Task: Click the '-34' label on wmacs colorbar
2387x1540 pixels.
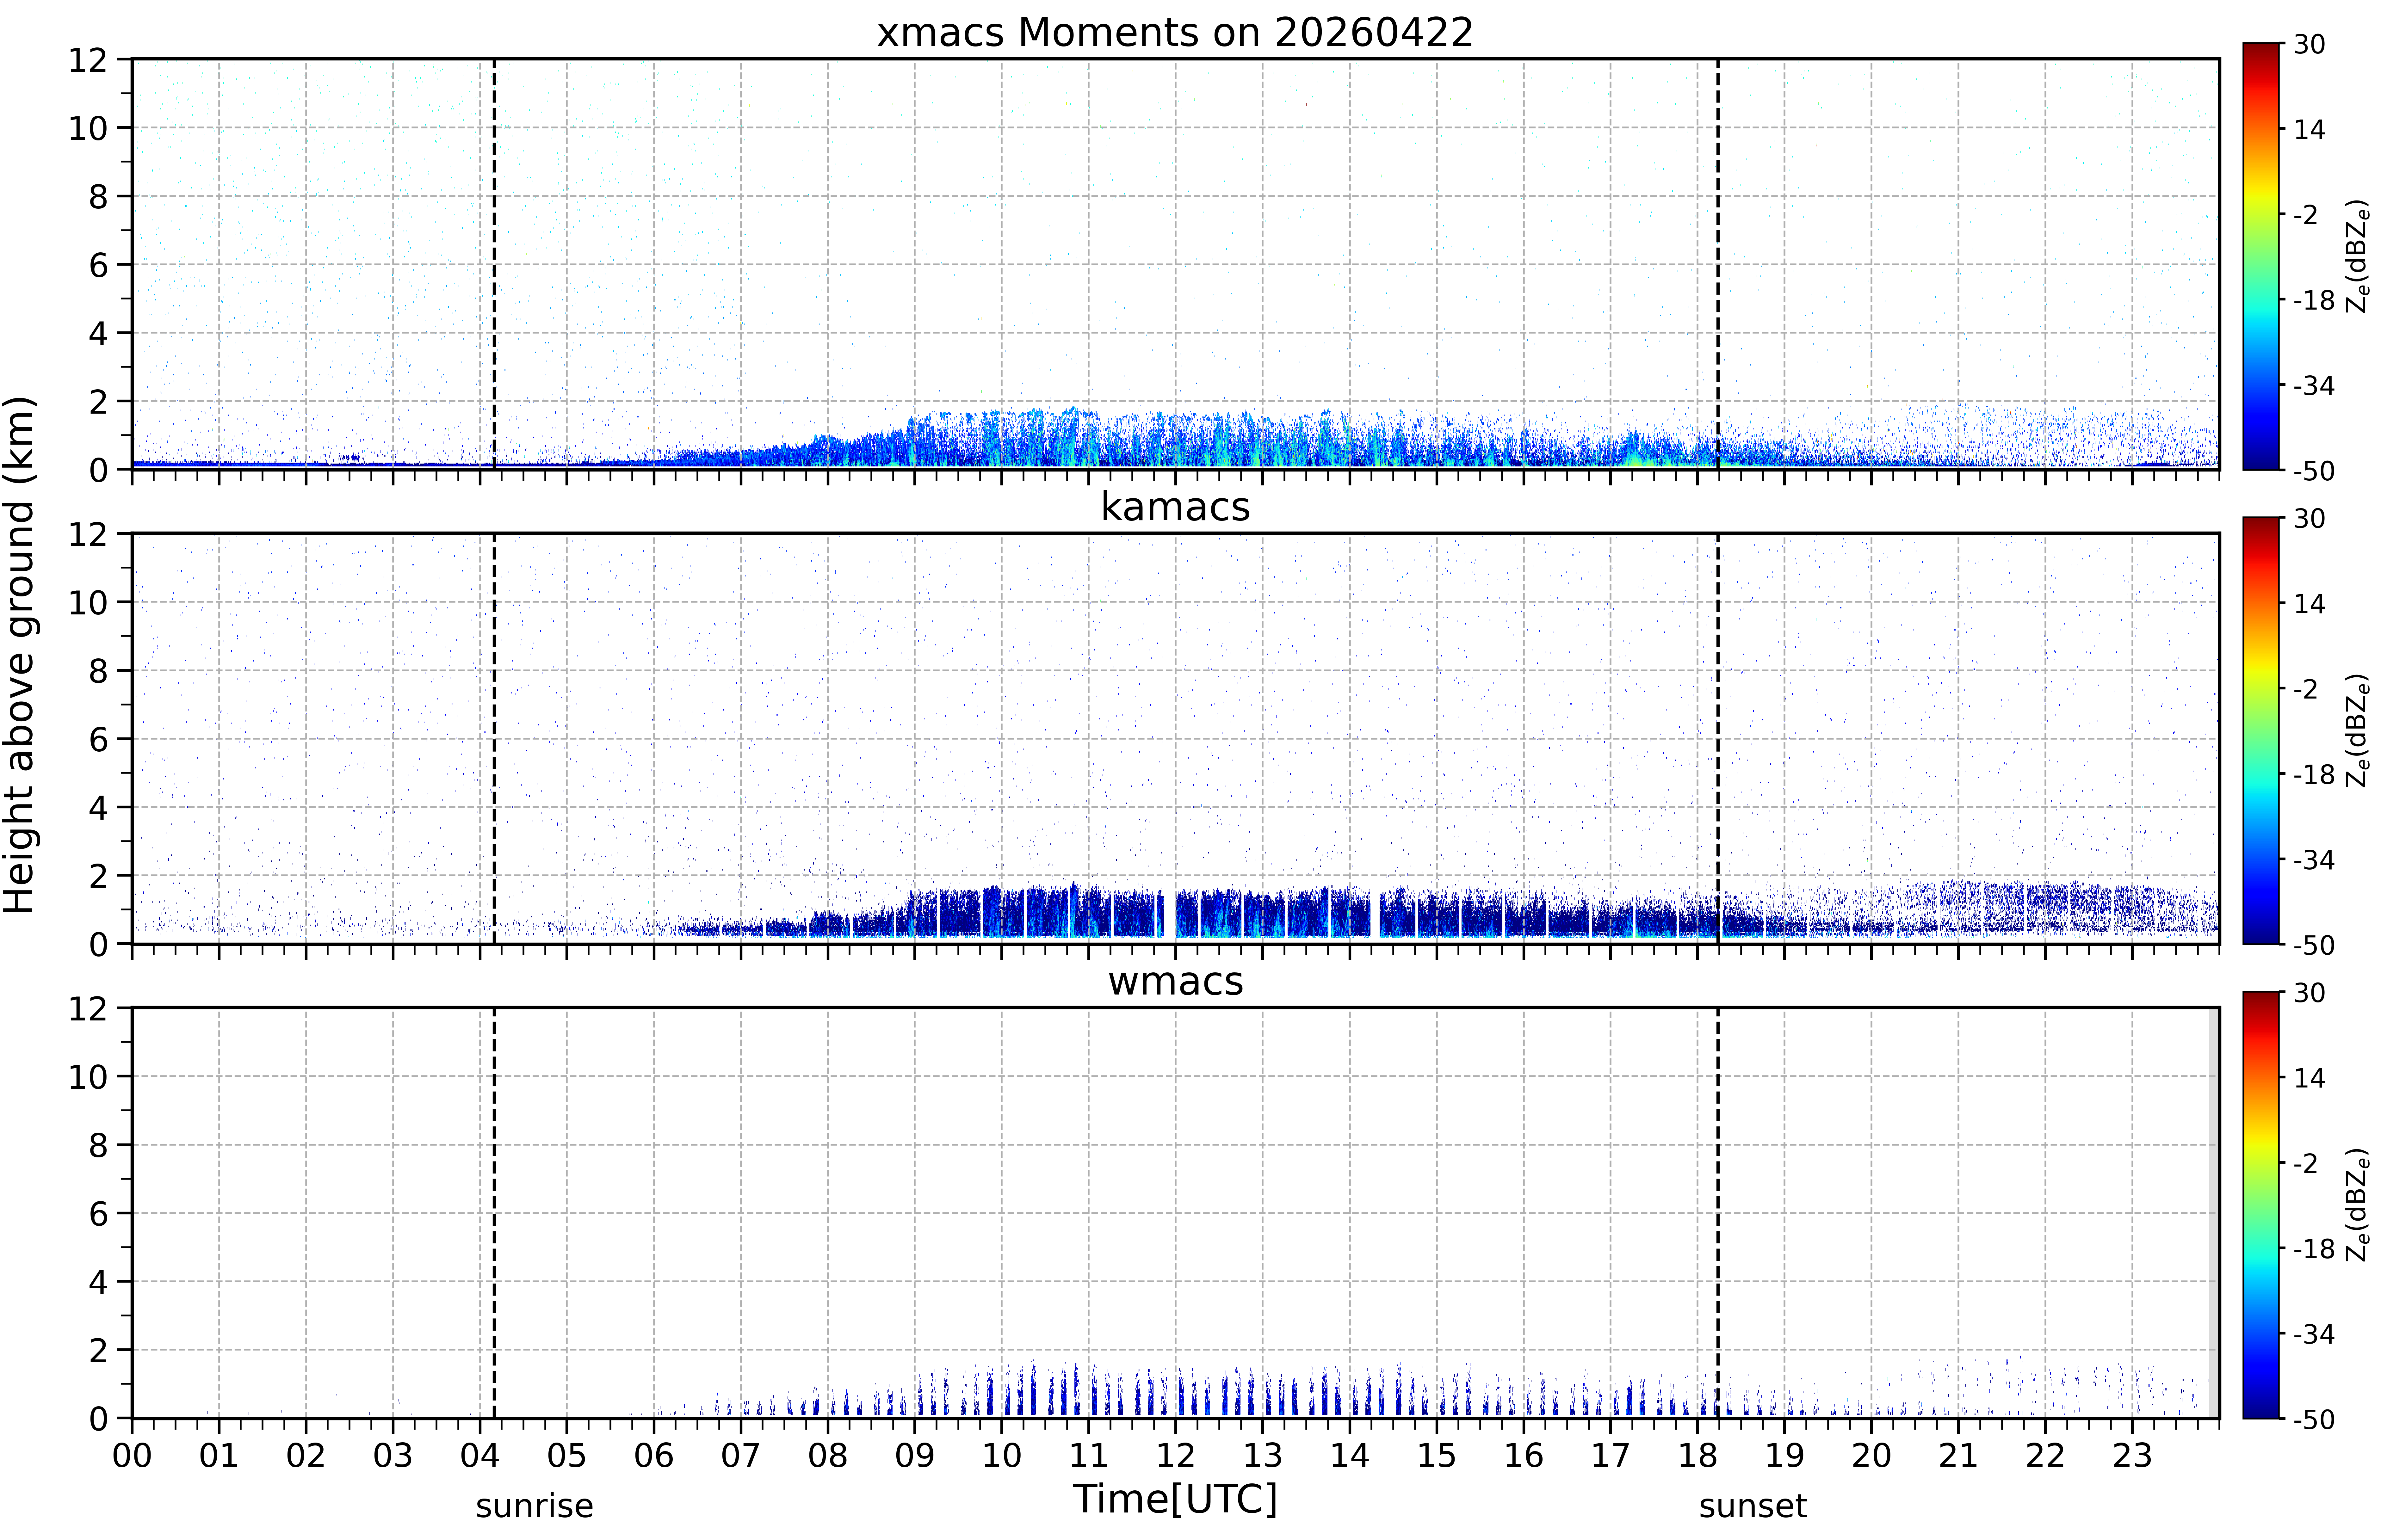Action: click(x=2314, y=1334)
